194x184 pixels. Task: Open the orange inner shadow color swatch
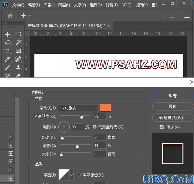(x=105, y=108)
